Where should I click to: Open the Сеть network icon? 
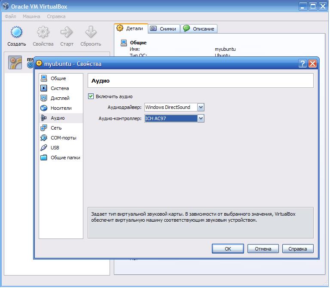tap(44, 128)
